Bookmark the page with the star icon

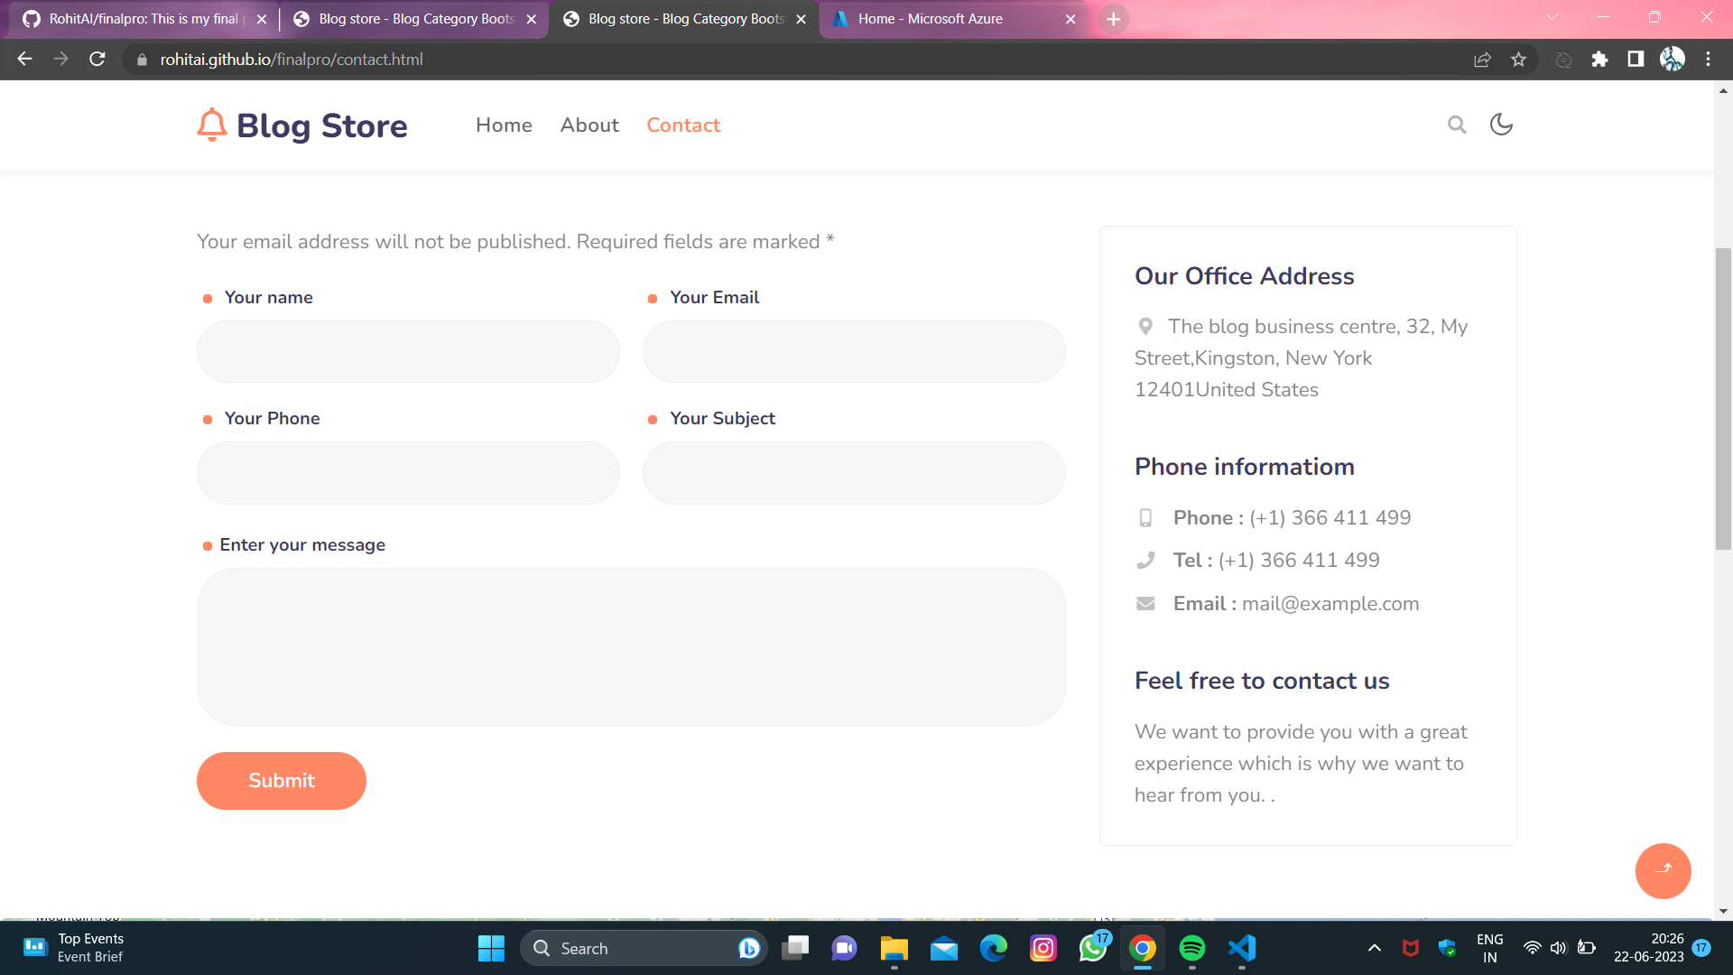[x=1519, y=60]
